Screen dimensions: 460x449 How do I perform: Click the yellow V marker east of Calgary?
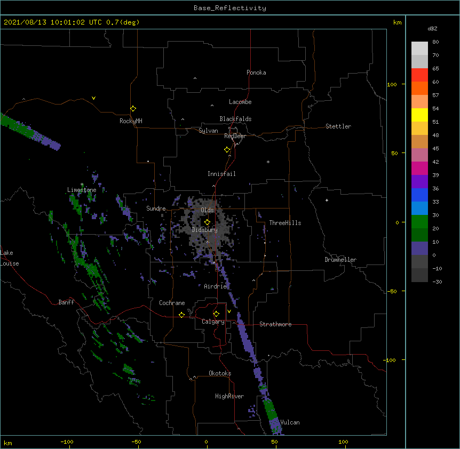[229, 311]
